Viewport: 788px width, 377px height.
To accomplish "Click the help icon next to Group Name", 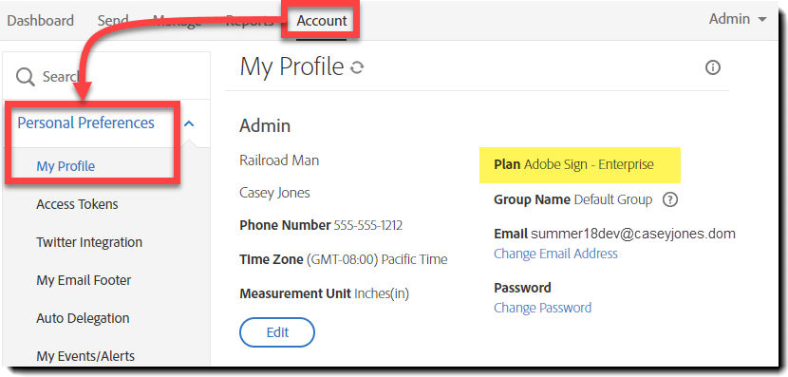I will click(670, 200).
